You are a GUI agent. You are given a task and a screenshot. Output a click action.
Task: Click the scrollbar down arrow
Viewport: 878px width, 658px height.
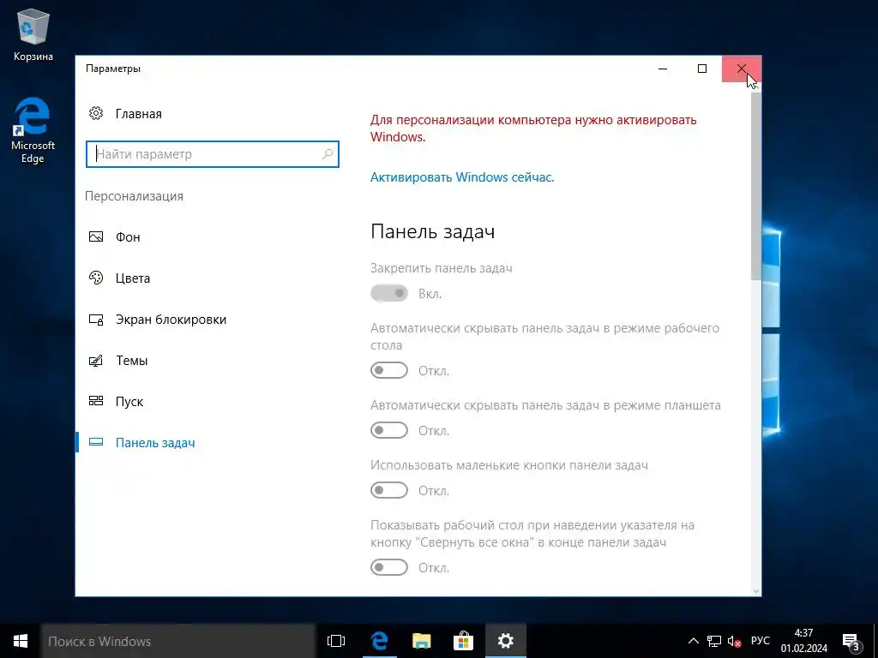click(x=756, y=591)
